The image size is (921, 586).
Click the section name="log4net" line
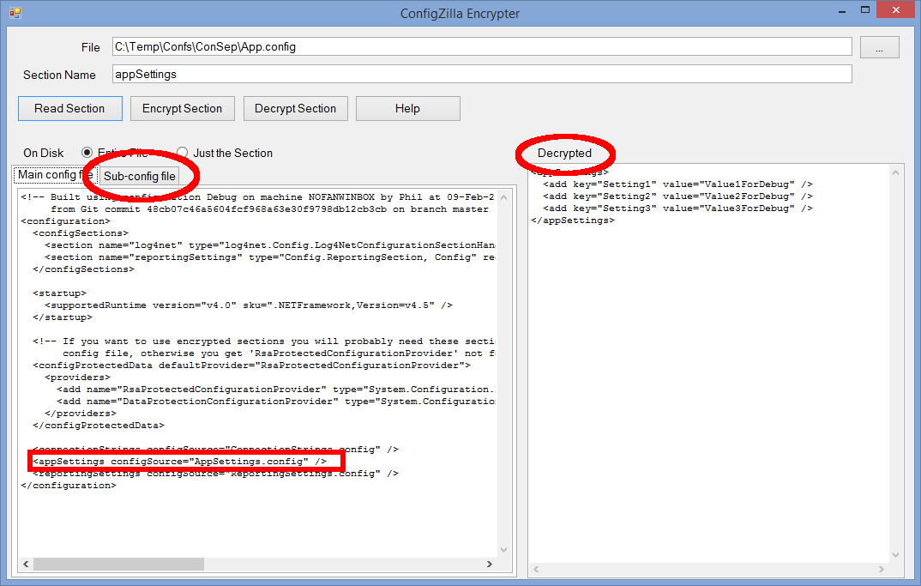[270, 245]
